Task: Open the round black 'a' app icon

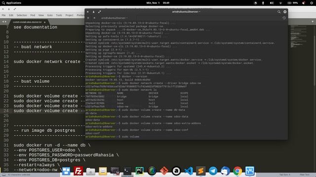Action: point(176,171)
